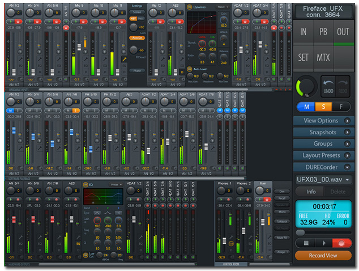Click the AutoSet button in Mic settings
The image size is (359, 271).
[137, 38]
